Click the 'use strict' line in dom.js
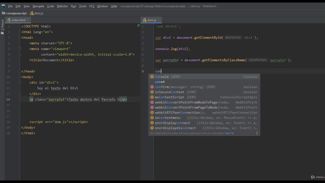The image size is (325, 183). pyautogui.click(x=168, y=26)
